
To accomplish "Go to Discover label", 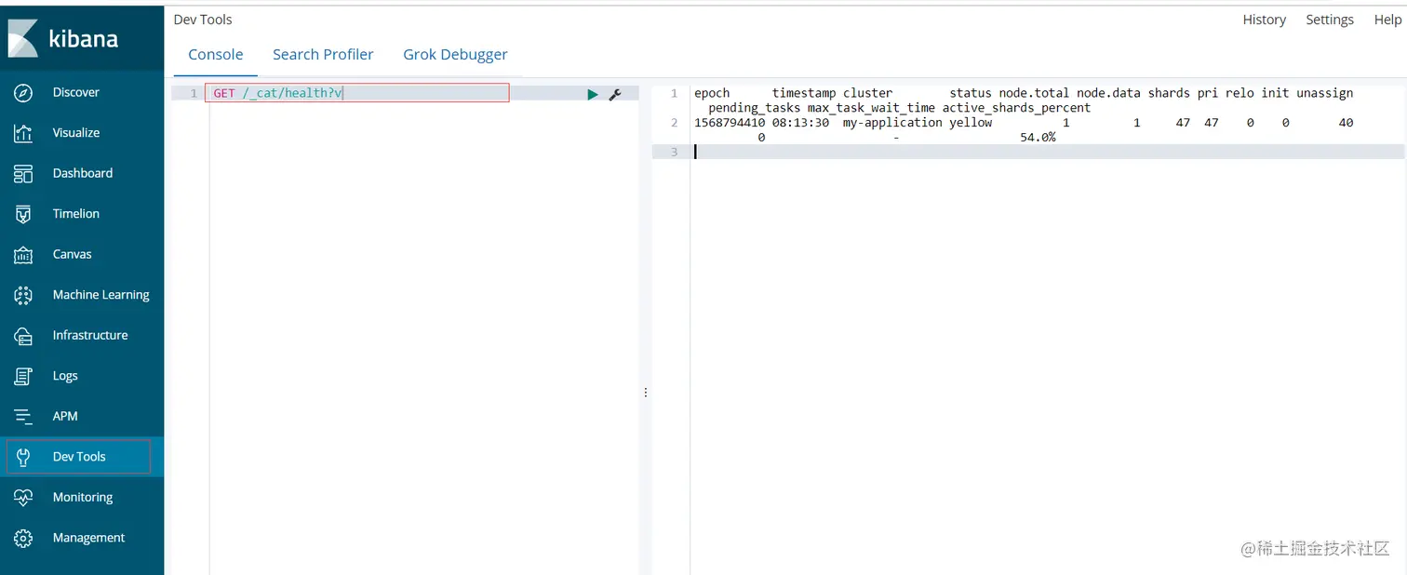I will click(76, 92).
